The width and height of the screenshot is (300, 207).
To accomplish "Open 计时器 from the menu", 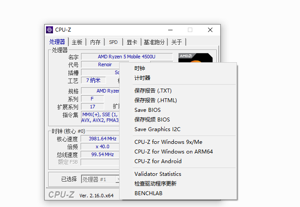I will [178, 78].
